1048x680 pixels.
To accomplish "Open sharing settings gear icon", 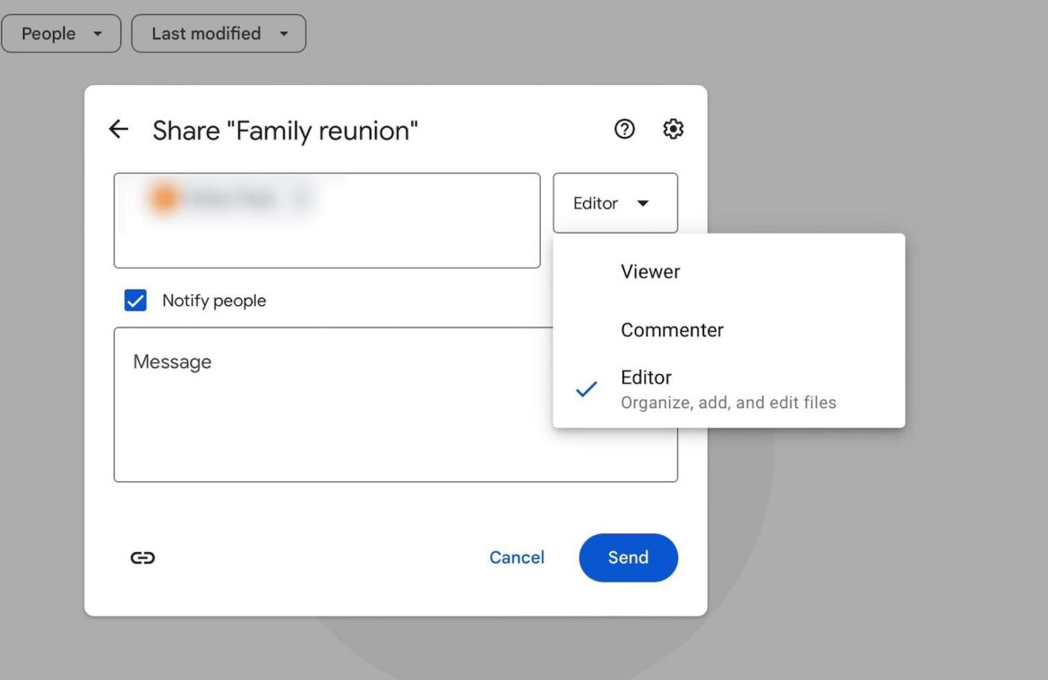I will (673, 129).
